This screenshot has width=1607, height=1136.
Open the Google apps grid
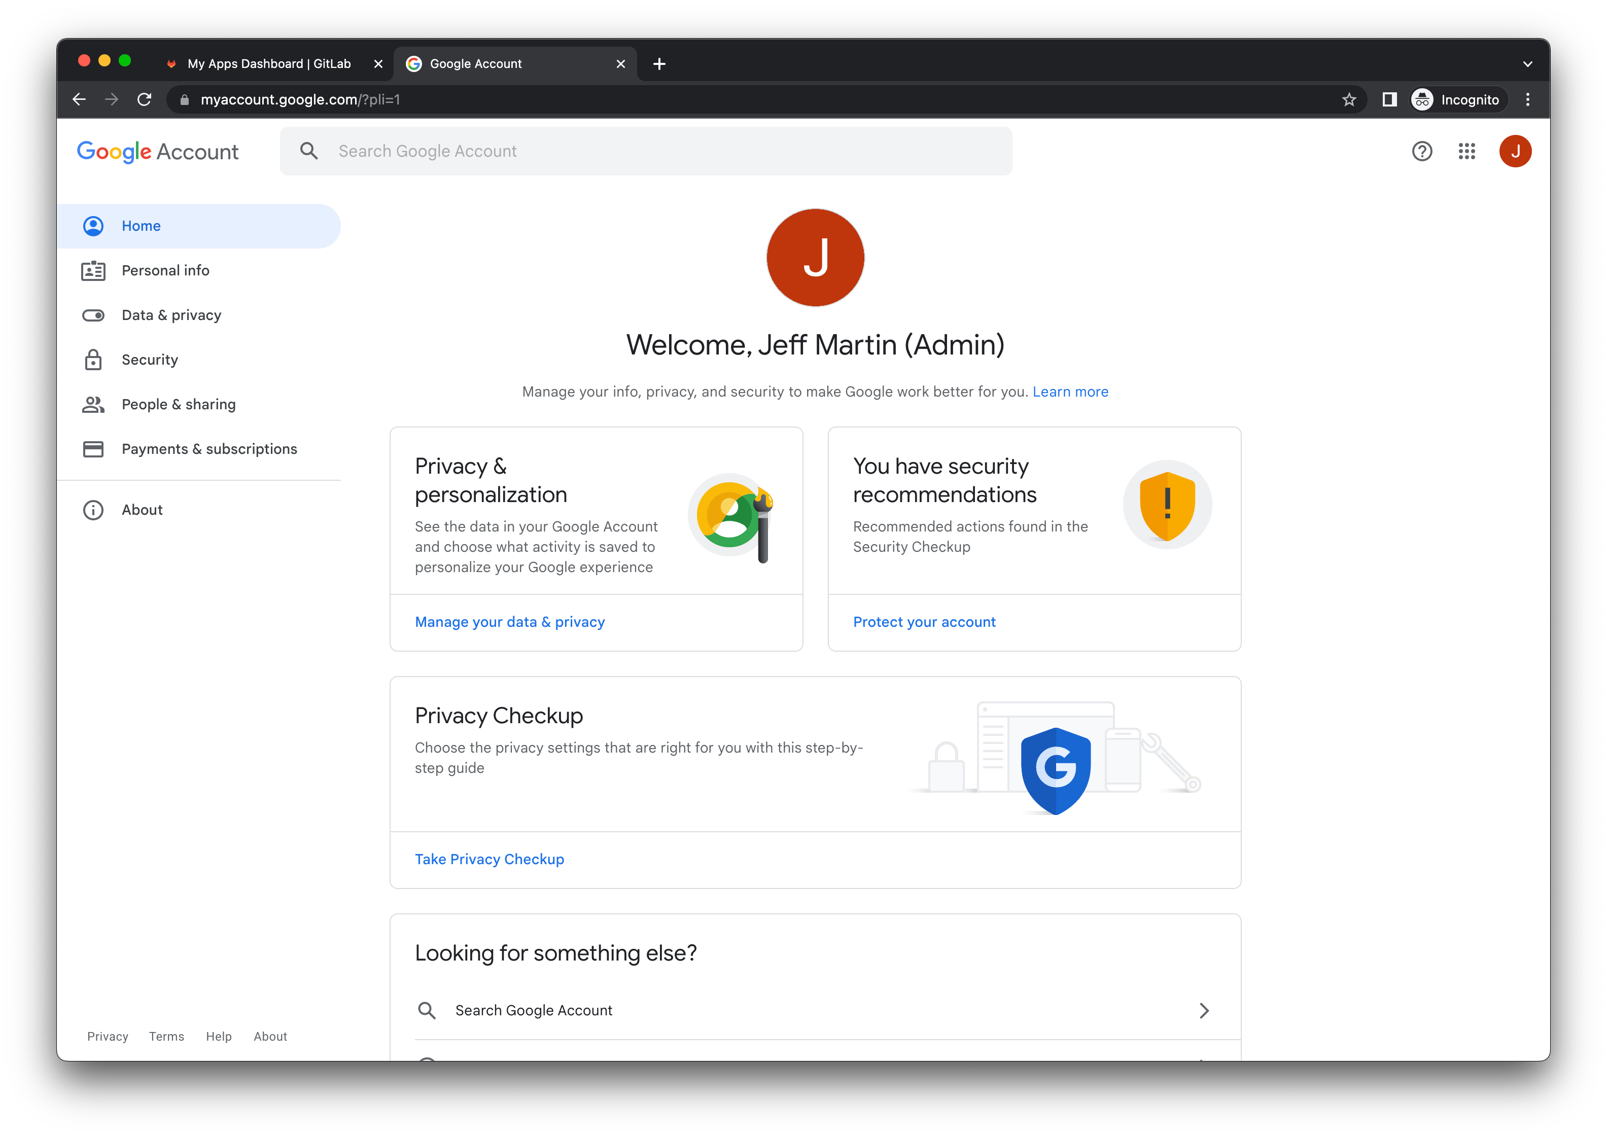point(1466,151)
